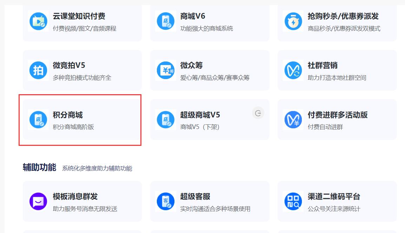Open the 商城V6 title

pyautogui.click(x=193, y=16)
